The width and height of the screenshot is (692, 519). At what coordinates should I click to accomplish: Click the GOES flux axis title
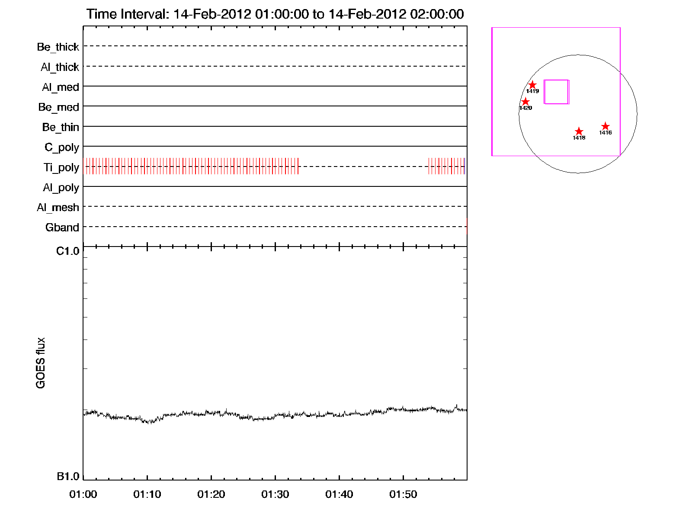41,363
